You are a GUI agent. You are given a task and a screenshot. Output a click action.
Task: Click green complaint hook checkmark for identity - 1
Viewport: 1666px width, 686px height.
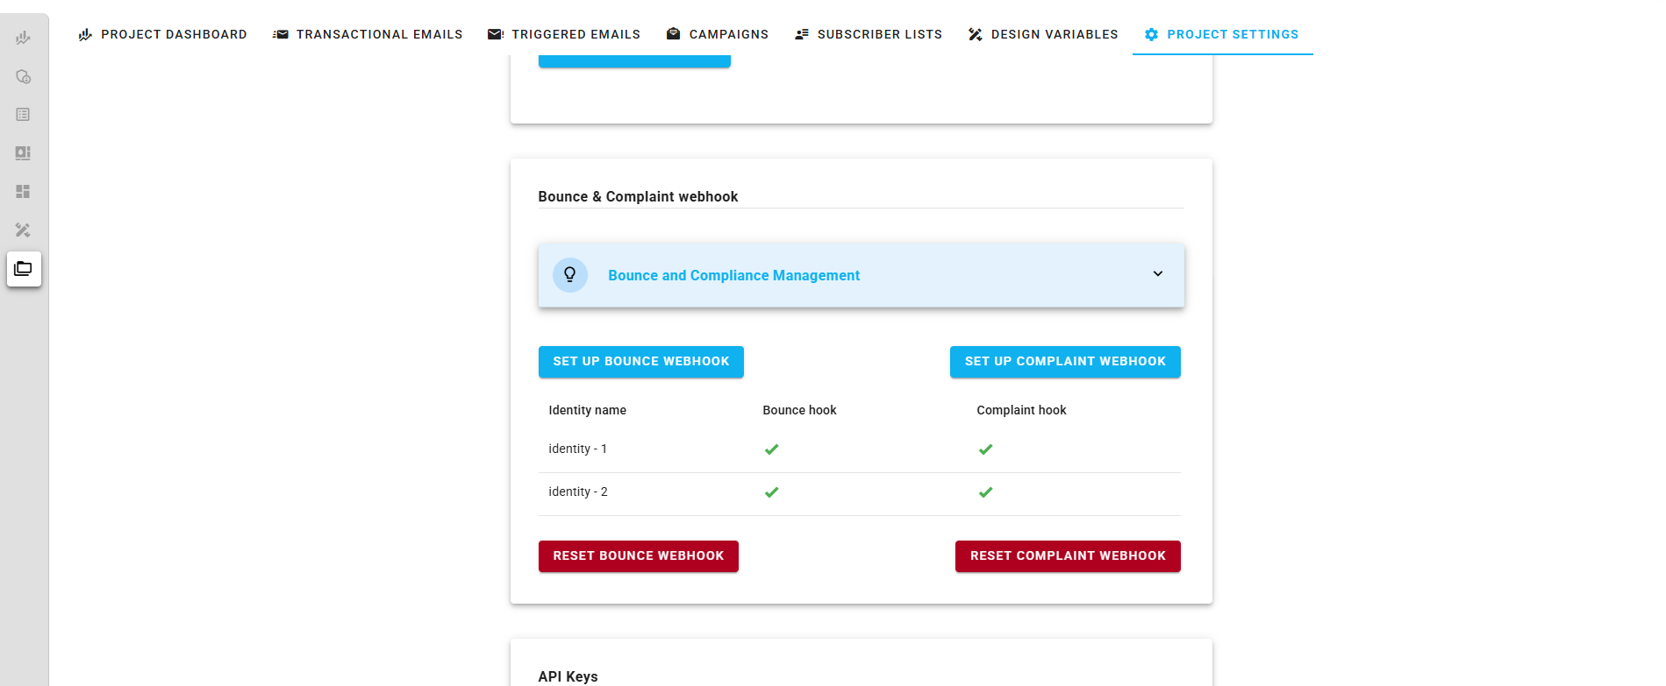pyautogui.click(x=985, y=449)
